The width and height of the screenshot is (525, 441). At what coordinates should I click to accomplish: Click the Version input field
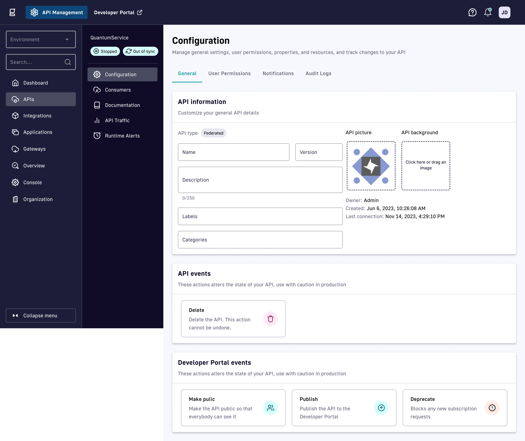click(x=319, y=152)
